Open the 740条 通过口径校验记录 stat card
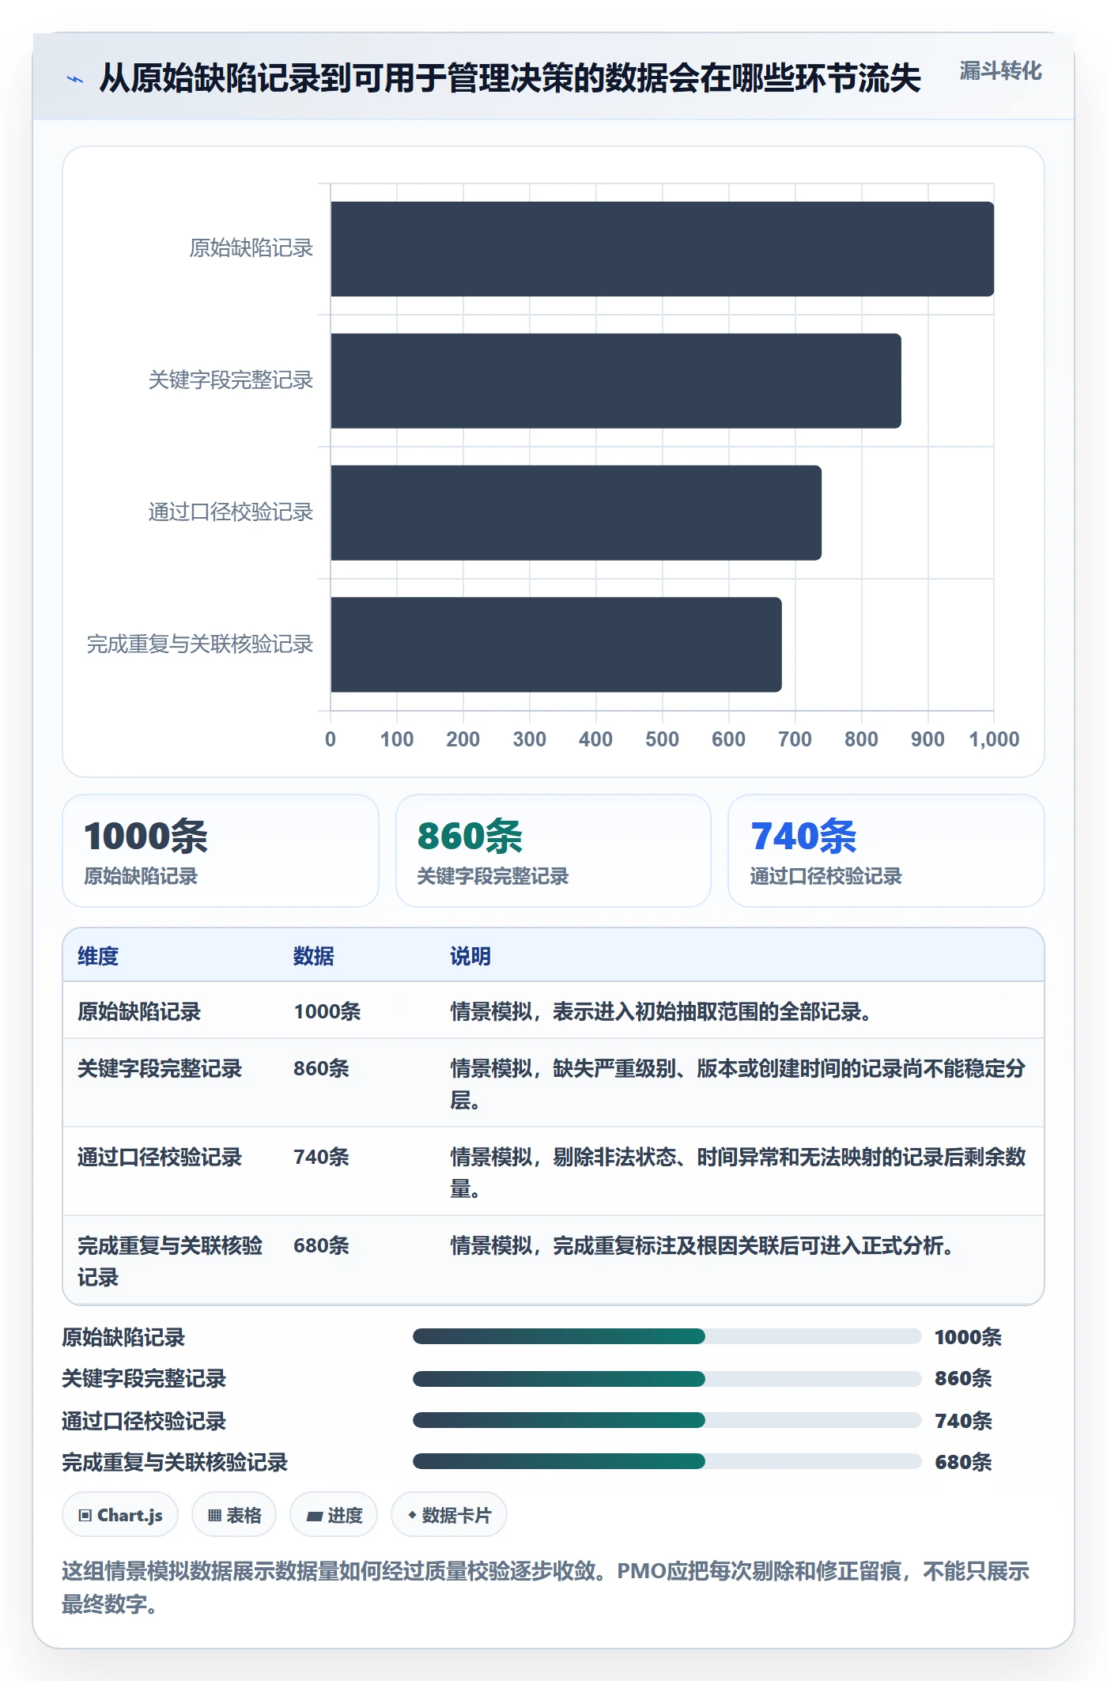This screenshot has height=1681, width=1107. [x=886, y=851]
